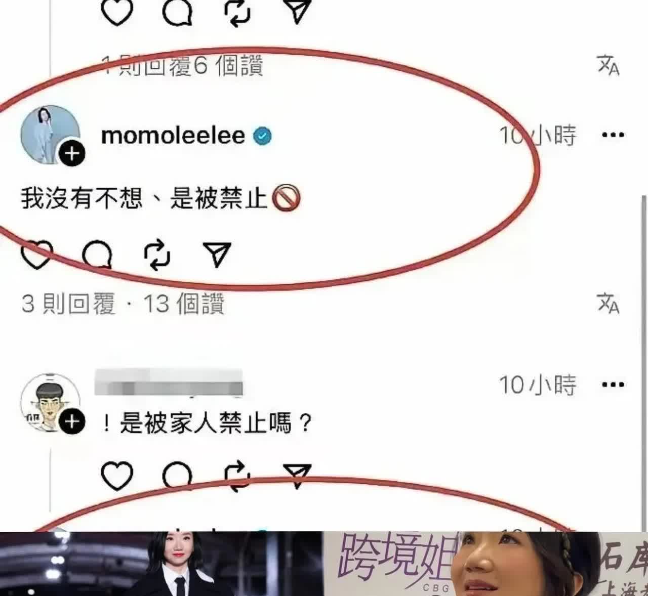
Task: Share momoleelee's reply with paper plane icon
Action: (217, 254)
